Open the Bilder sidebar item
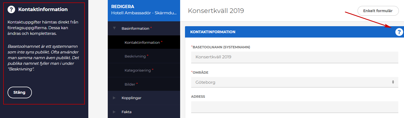The height and width of the screenshot is (118, 404). (130, 84)
